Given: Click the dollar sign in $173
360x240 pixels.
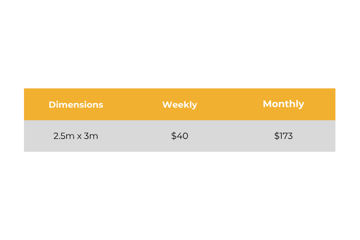Looking at the screenshot, I should (277, 136).
